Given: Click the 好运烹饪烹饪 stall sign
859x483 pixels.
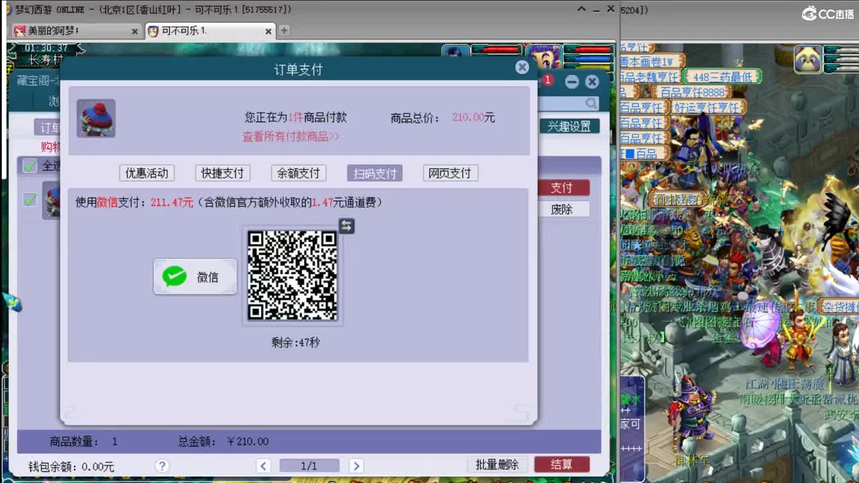Looking at the screenshot, I should click(x=707, y=107).
